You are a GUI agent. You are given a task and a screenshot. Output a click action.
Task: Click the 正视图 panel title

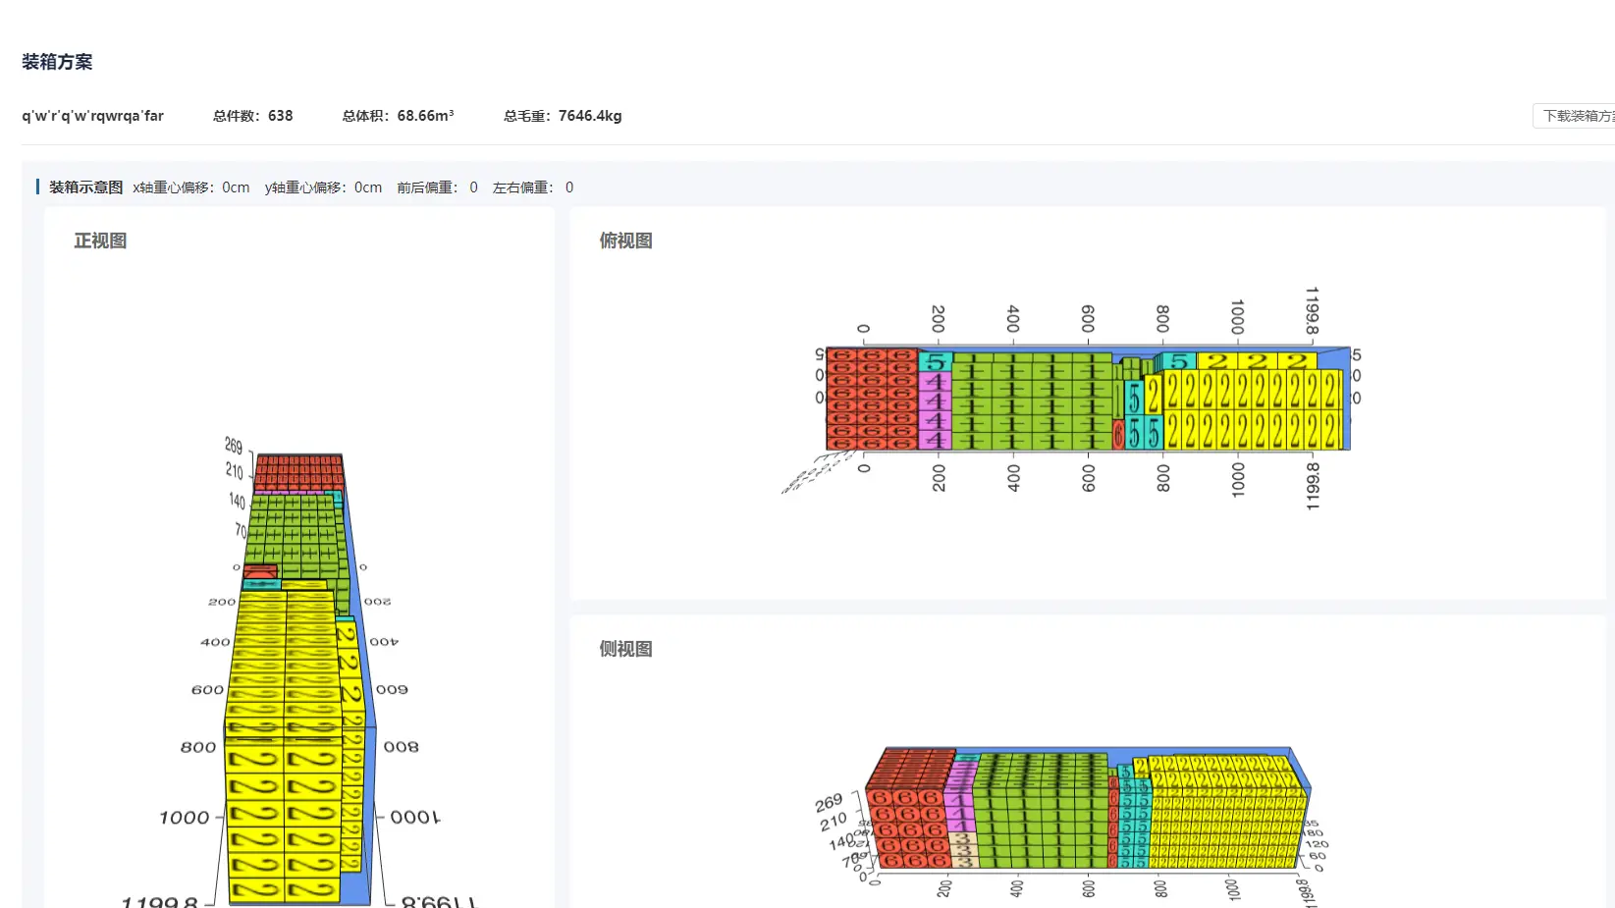100,240
